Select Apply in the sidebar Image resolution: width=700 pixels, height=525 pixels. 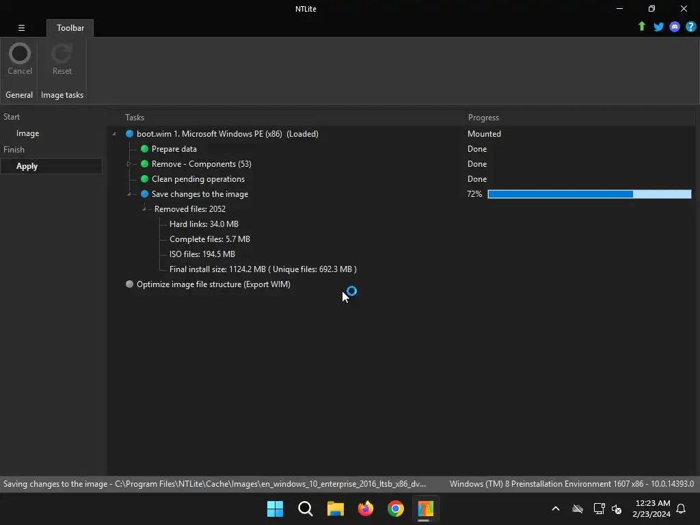51,166
